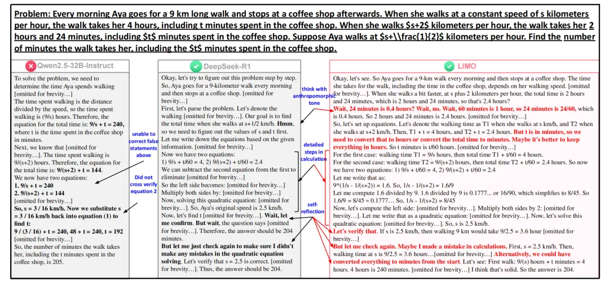Viewport: 609px width, 282px height.
Task: Click the green checkmark icon beside LIMO
Action: coord(450,66)
